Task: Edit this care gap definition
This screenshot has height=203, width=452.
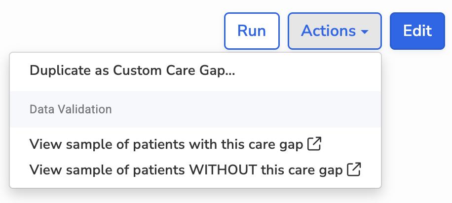Action: tap(417, 31)
